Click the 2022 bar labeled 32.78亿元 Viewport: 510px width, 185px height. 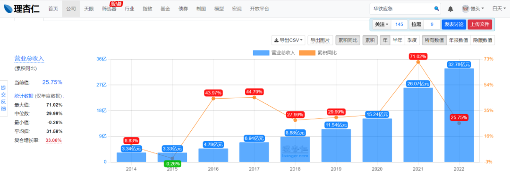459,115
